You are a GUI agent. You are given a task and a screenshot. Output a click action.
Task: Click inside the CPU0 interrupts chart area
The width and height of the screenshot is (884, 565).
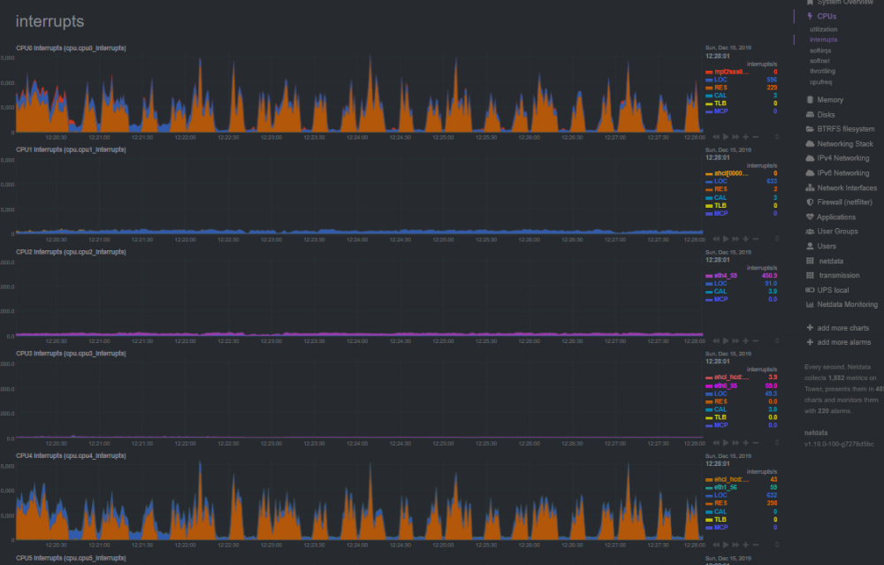coord(359,93)
